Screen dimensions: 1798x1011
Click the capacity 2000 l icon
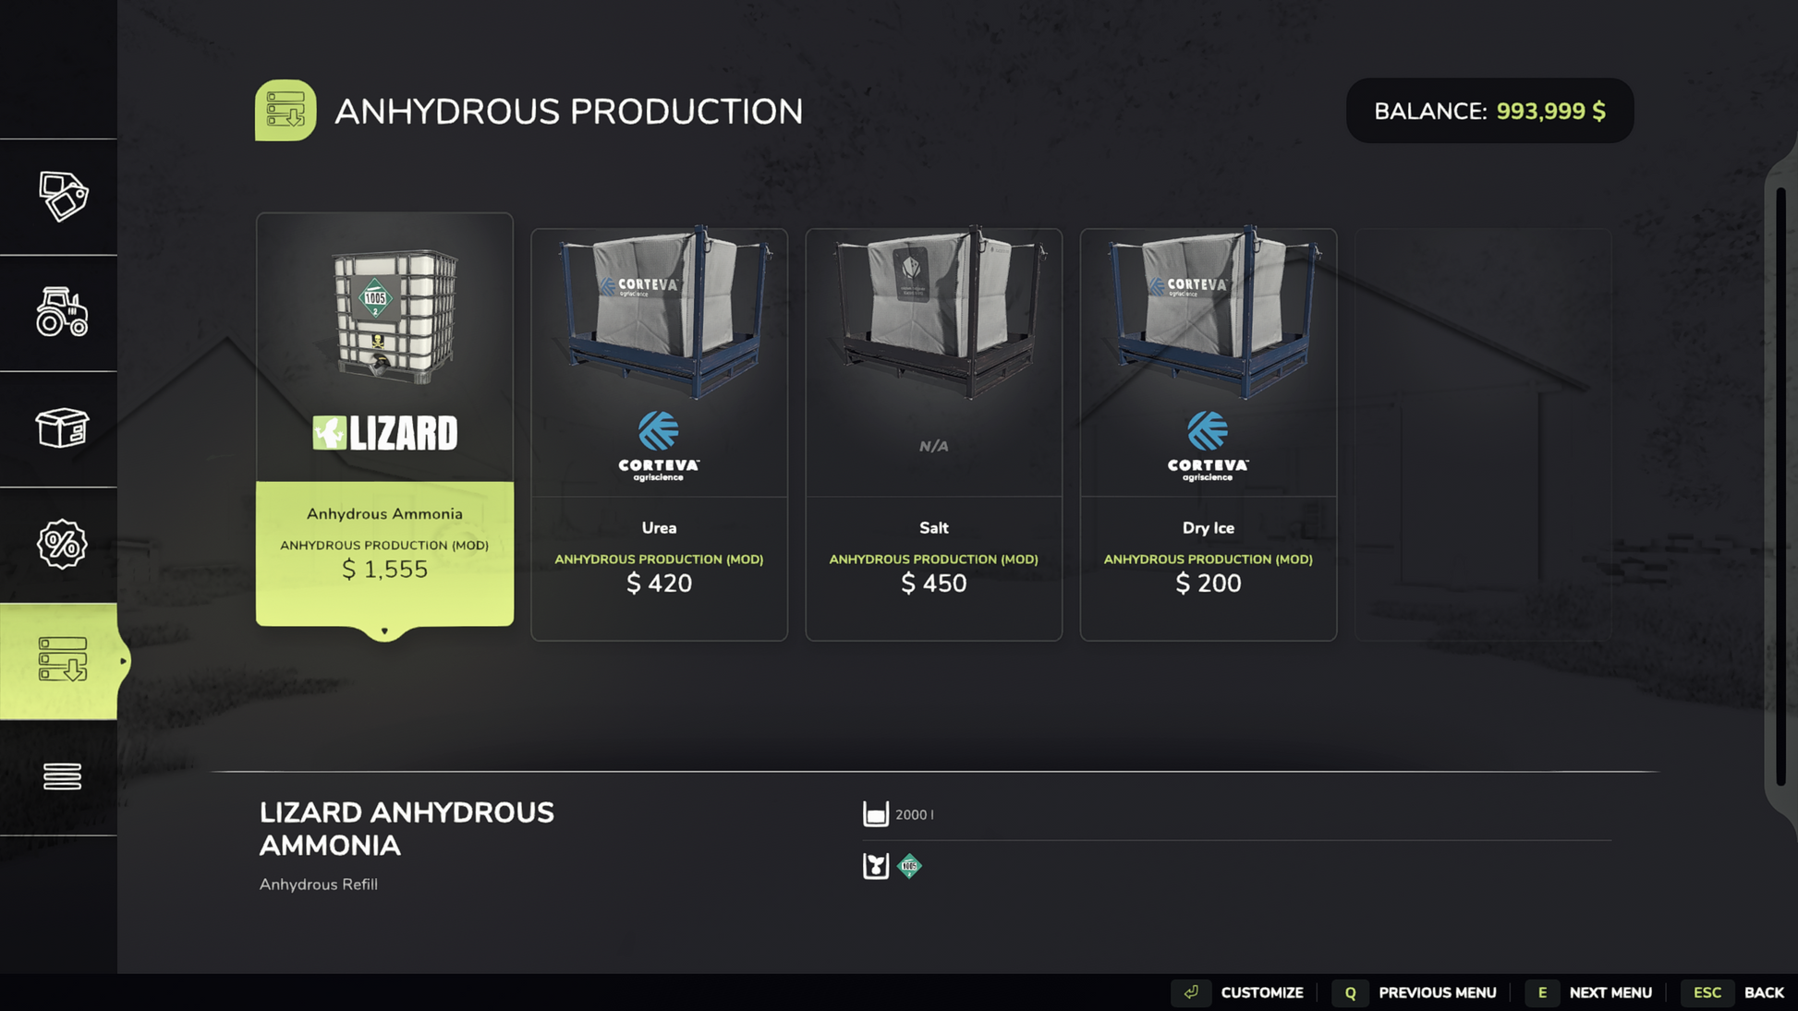pos(875,814)
